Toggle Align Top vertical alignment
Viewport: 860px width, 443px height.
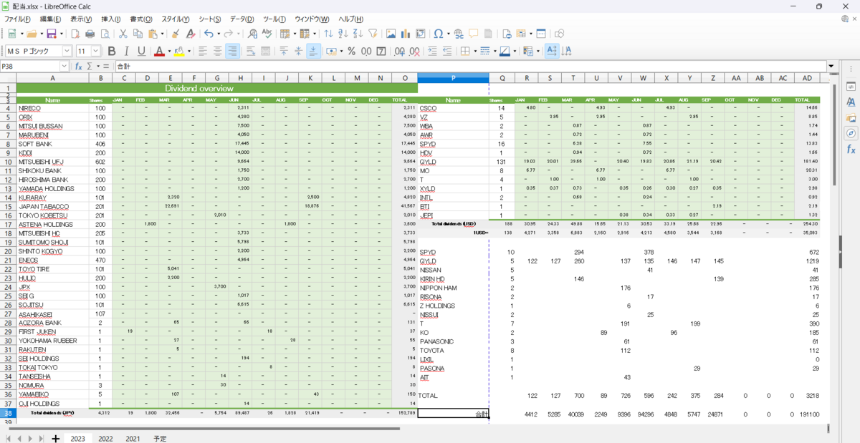pos(283,51)
